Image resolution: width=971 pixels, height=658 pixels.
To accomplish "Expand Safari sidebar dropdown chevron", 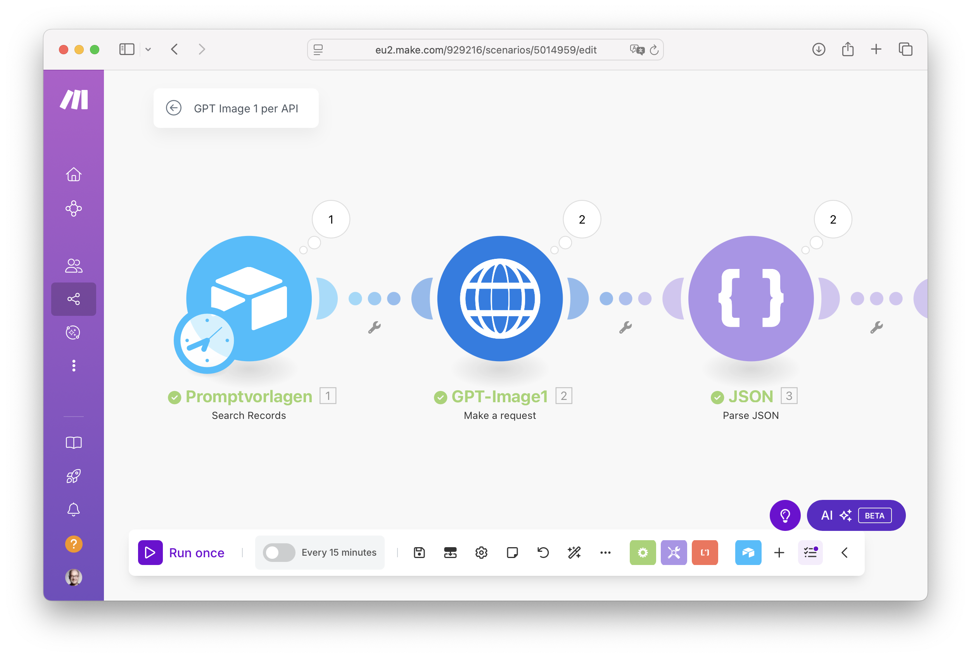I will [x=148, y=50].
